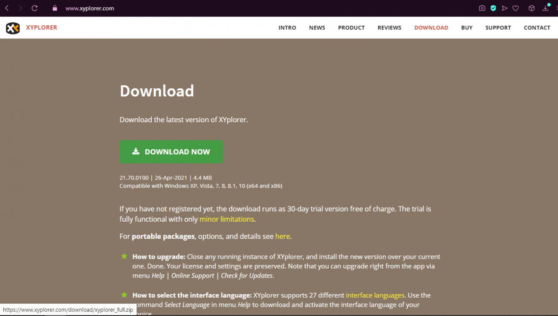Navigate to the SUPPORT section

pos(498,27)
